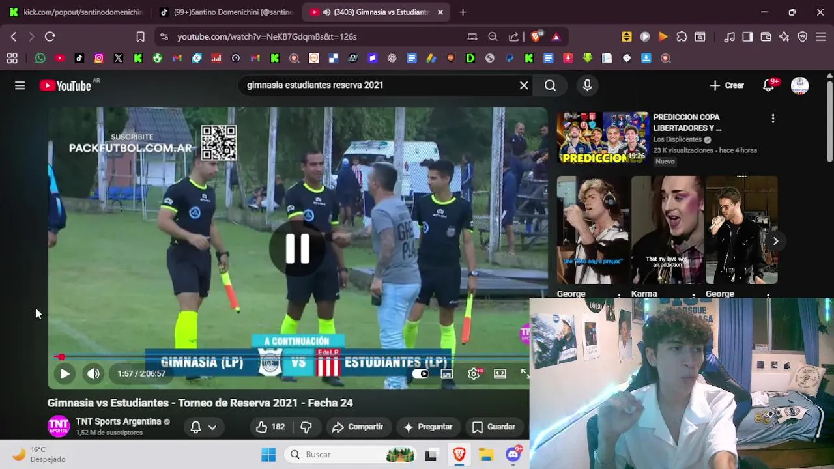Bookmark this page with the bookmark icon
This screenshot has height=469, width=834.
point(140,36)
